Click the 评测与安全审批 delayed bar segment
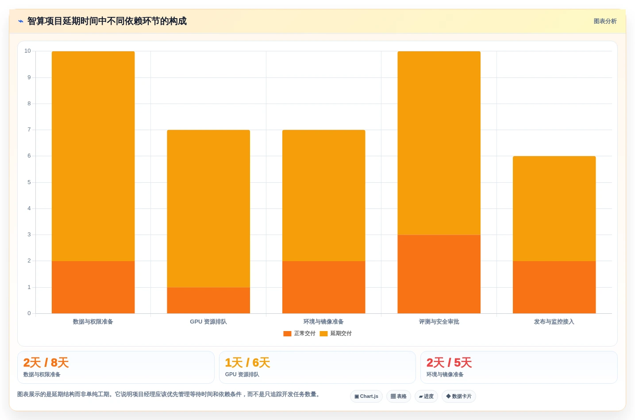The width and height of the screenshot is (635, 420). click(439, 143)
